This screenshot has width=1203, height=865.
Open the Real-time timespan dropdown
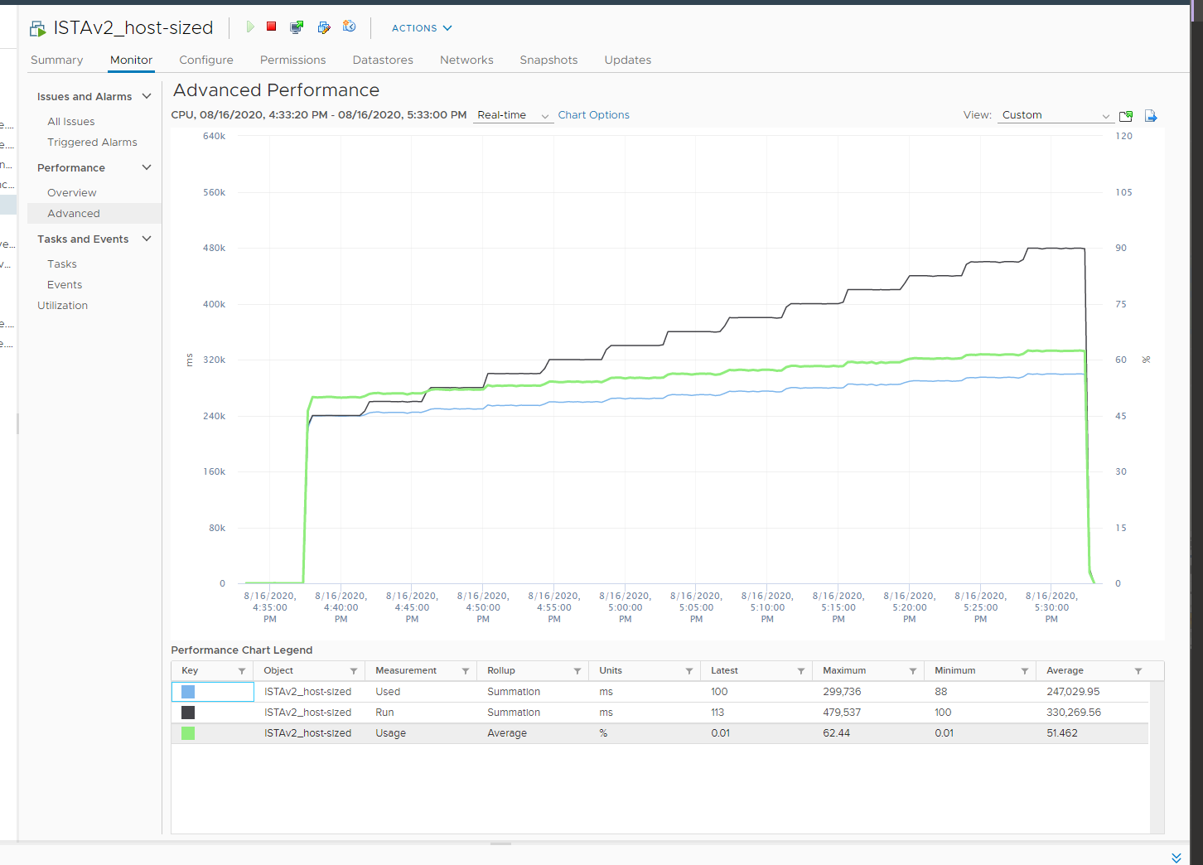tap(513, 115)
